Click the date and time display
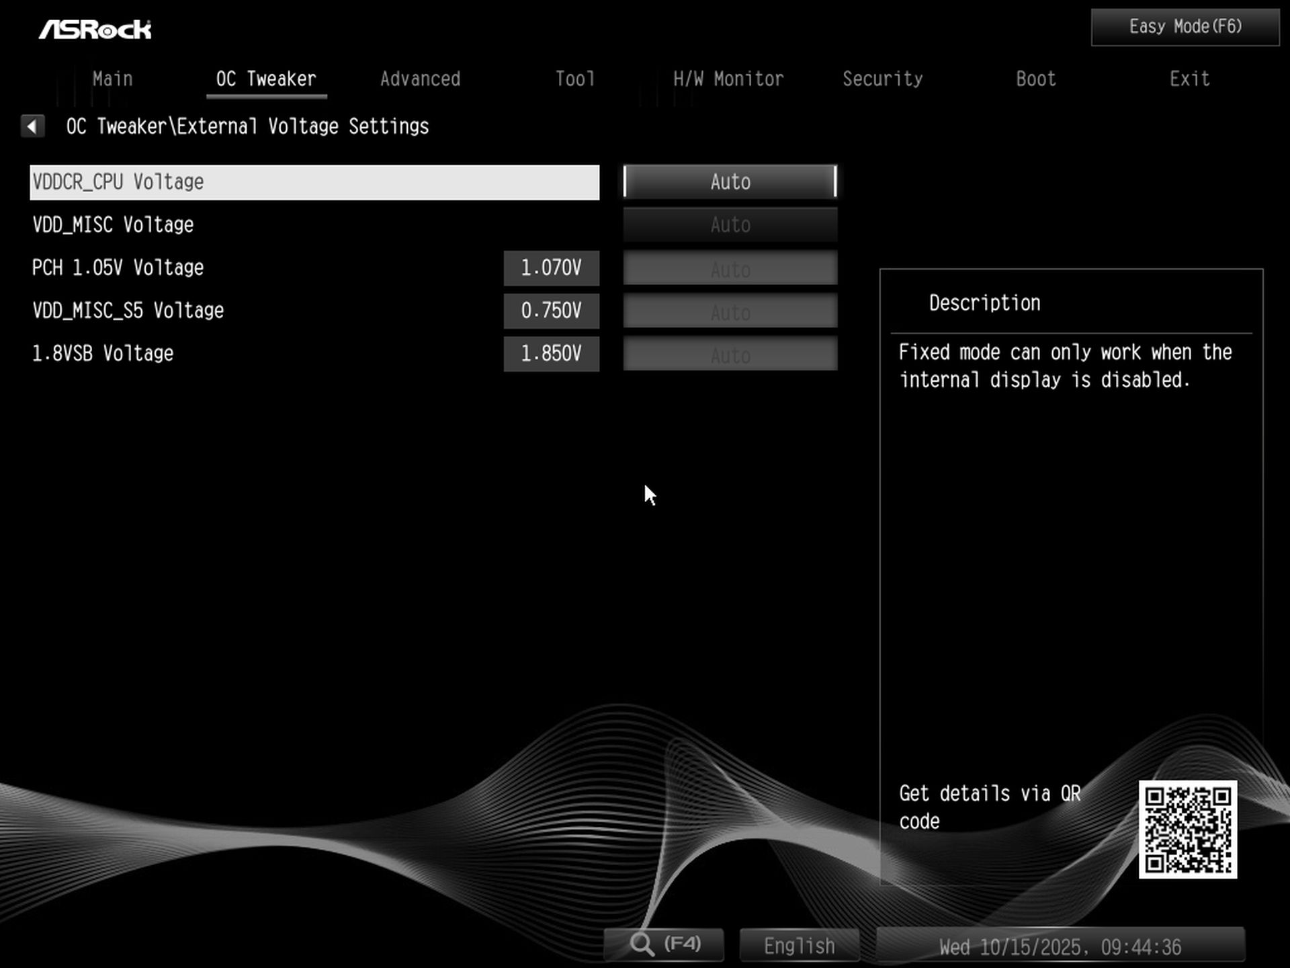Viewport: 1290px width, 968px height. (1060, 946)
